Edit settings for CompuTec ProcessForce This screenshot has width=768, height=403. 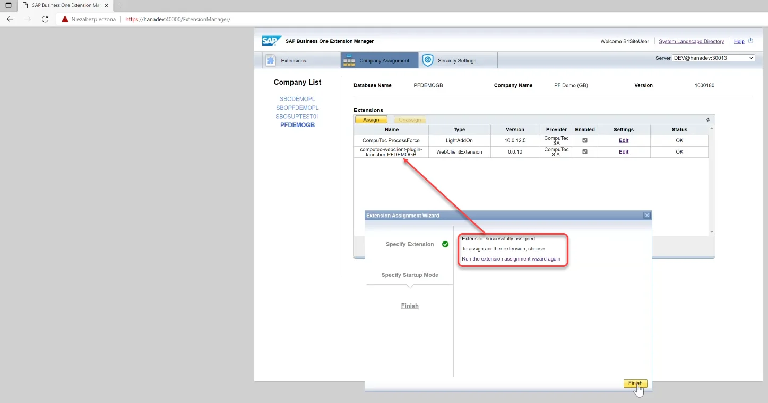[624, 140]
